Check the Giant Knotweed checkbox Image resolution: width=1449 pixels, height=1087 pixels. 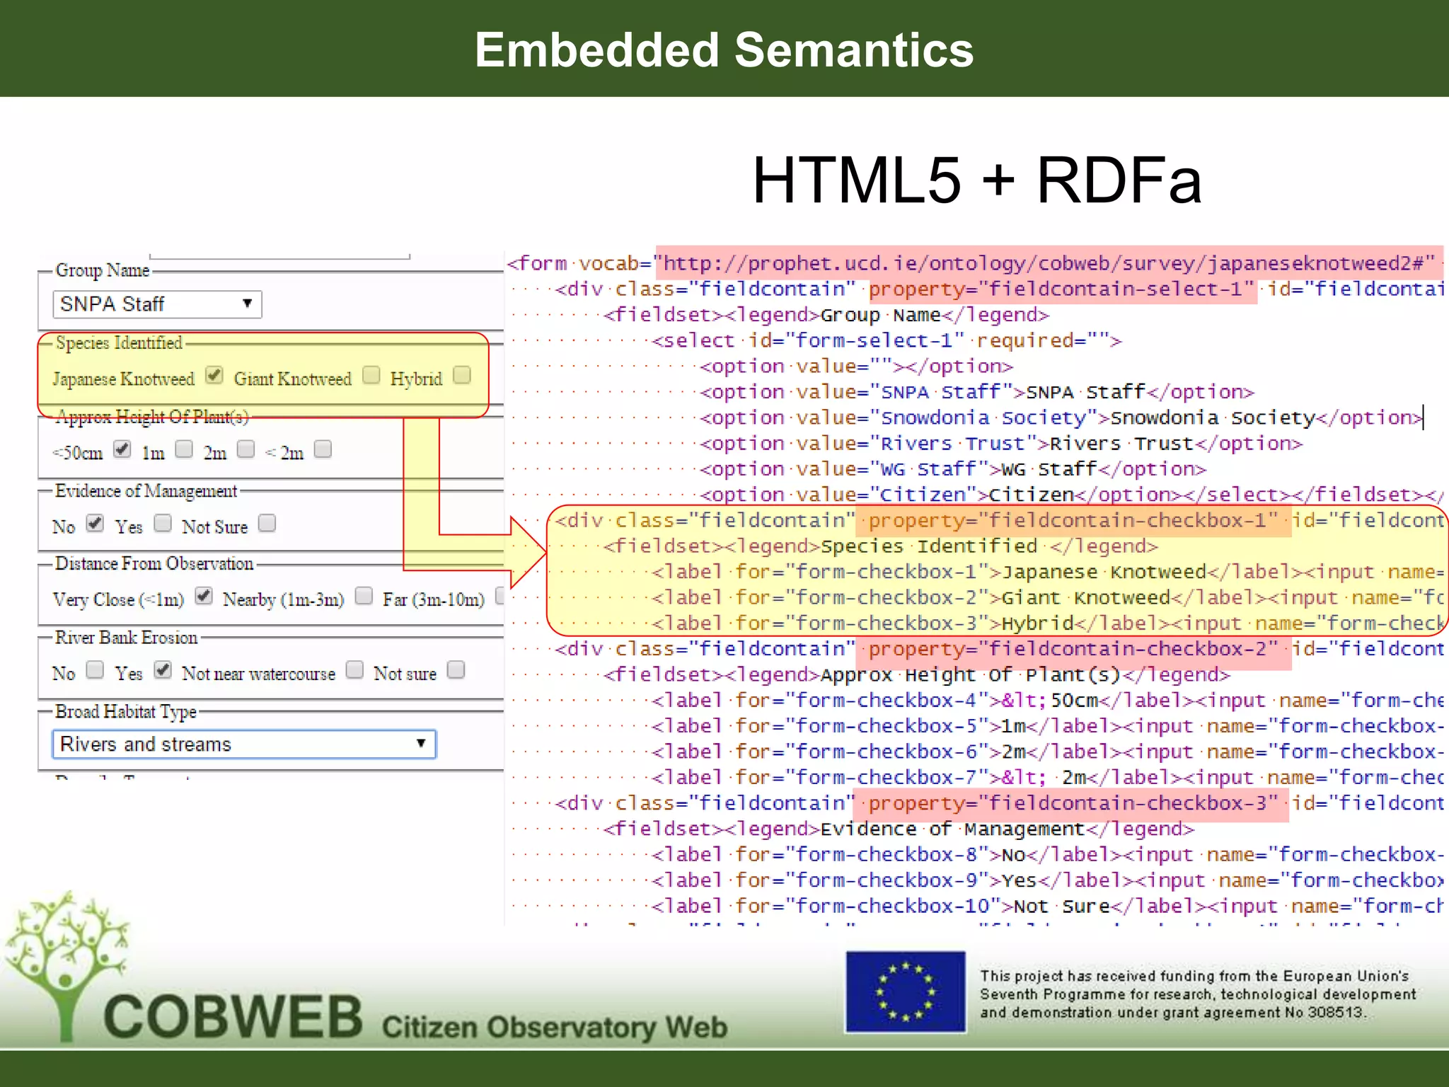[371, 375]
